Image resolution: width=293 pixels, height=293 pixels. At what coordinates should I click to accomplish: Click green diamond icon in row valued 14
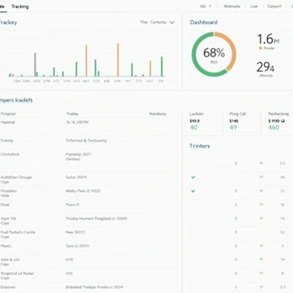click(262, 259)
